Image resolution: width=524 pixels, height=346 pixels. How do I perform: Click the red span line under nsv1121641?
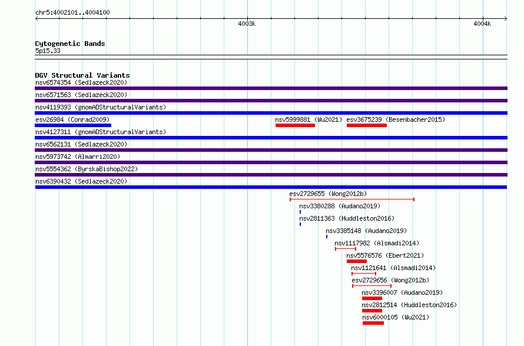364,274
